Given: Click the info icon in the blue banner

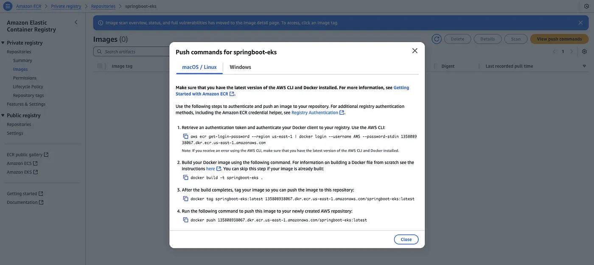Looking at the screenshot, I should click(x=101, y=23).
